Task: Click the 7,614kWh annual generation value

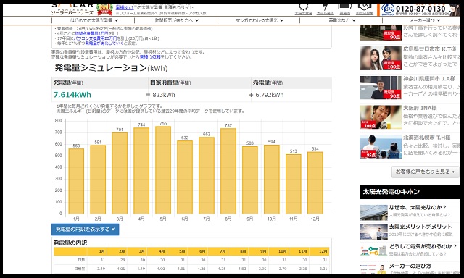Action: [72, 95]
